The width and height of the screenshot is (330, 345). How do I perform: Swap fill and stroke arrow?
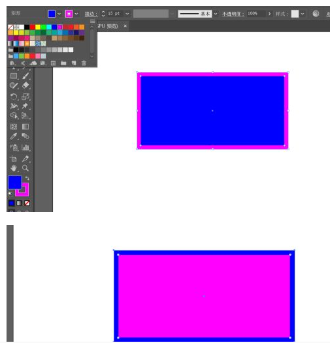27,178
